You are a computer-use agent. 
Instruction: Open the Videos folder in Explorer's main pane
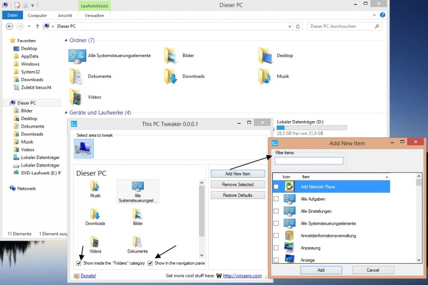pos(85,97)
